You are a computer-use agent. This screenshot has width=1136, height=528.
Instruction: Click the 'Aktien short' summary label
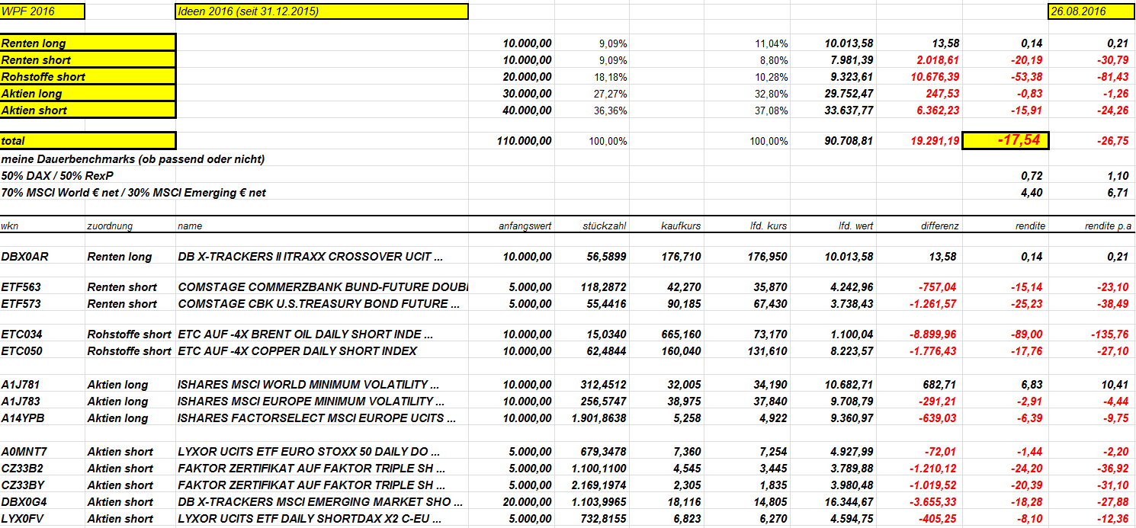point(88,110)
